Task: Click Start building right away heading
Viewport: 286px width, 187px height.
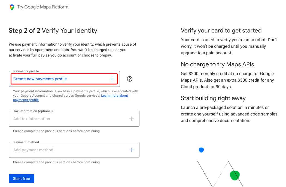Action: click(213, 98)
